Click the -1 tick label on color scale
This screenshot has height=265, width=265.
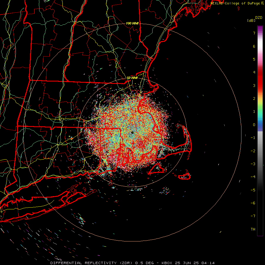(x=253, y=138)
